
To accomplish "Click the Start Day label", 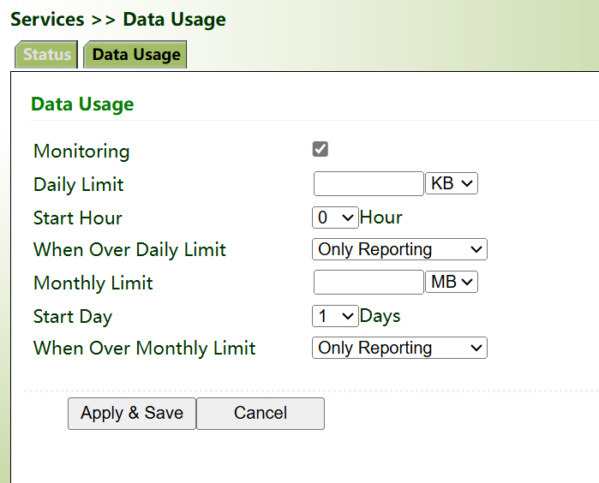I will click(x=73, y=316).
